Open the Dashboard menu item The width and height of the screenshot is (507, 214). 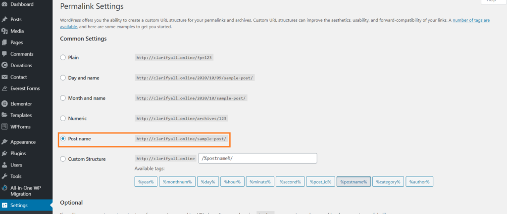point(22,4)
